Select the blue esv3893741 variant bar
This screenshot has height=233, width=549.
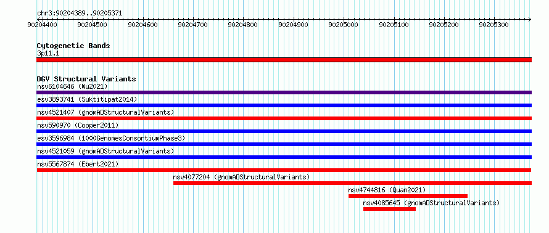[284, 105]
